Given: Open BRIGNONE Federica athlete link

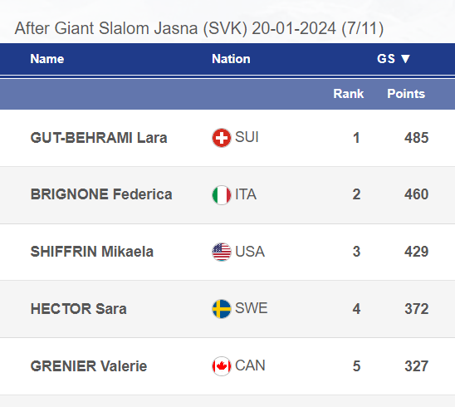Looking at the screenshot, I should 101,194.
